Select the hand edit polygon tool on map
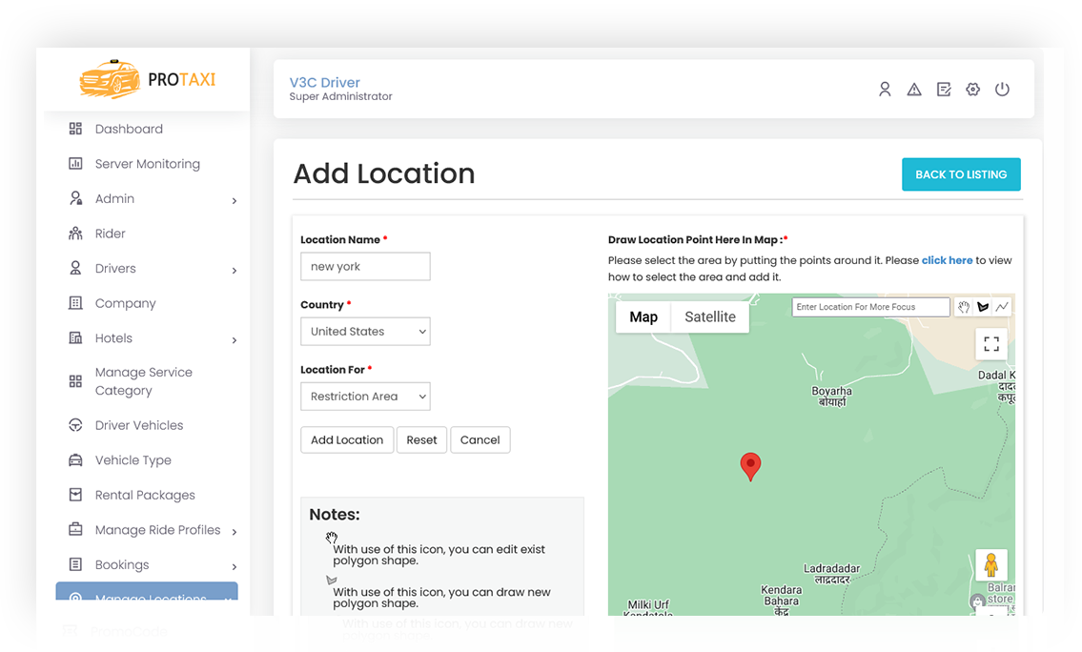Viewport: 1082px width, 652px height. coord(963,307)
